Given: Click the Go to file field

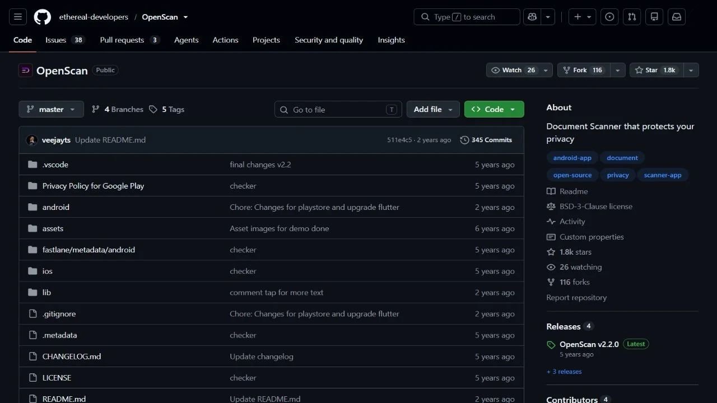Looking at the screenshot, I should pyautogui.click(x=338, y=109).
